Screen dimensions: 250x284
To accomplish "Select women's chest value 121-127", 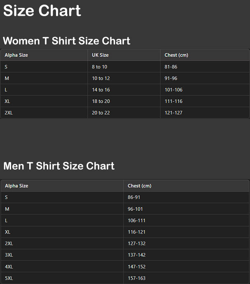I will (173, 113).
